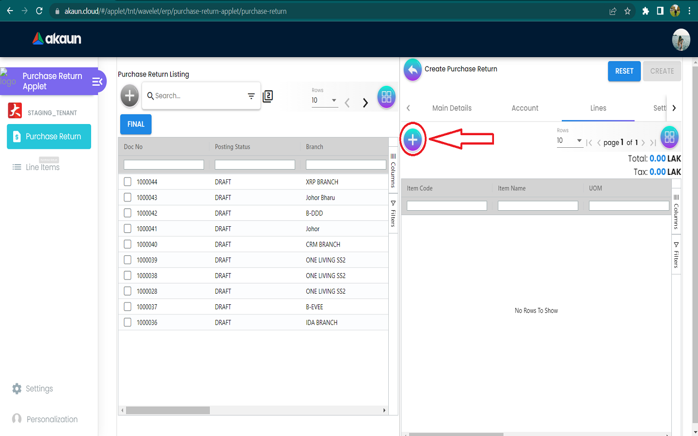Open the grid icon in Lines panel
The height and width of the screenshot is (436, 698).
(x=669, y=138)
